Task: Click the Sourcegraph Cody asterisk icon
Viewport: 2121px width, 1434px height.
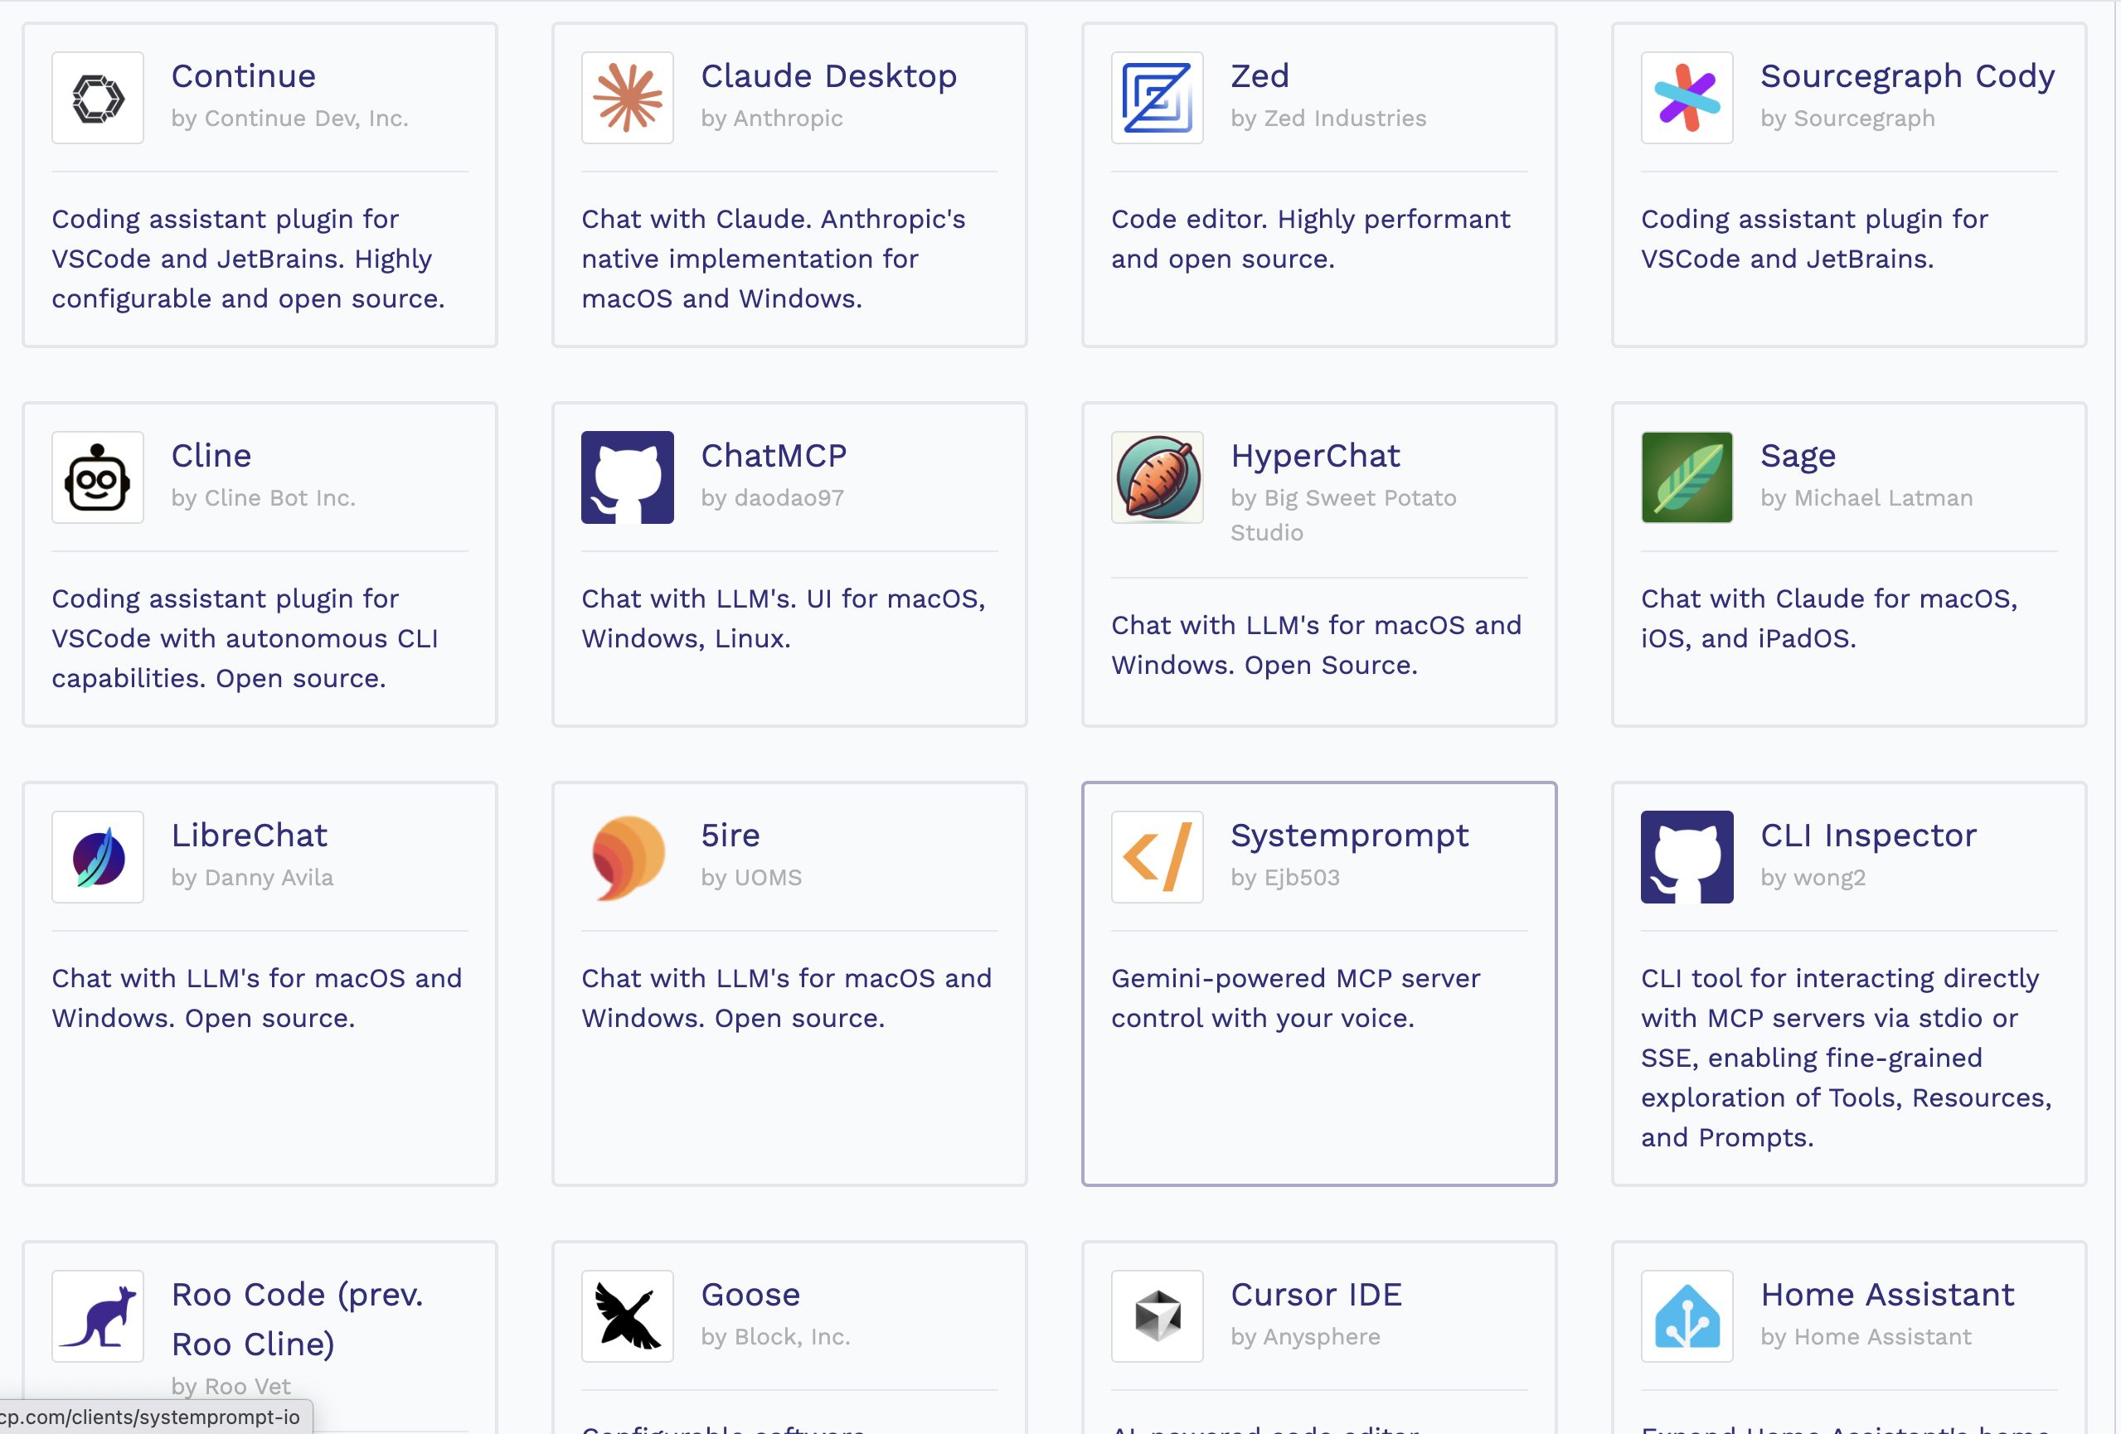Action: coord(1687,98)
